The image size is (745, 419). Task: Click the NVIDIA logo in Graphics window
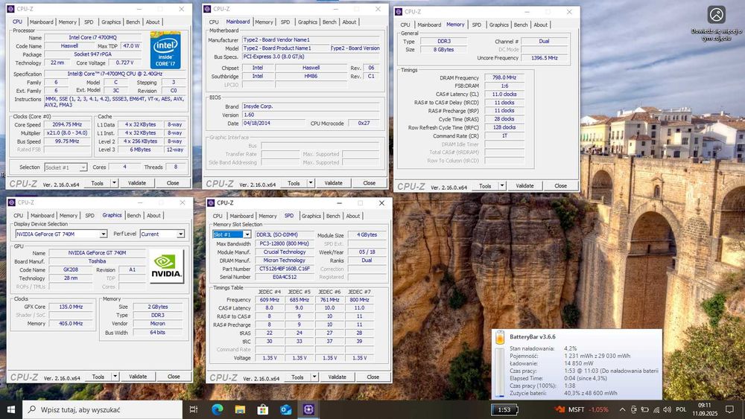point(166,266)
